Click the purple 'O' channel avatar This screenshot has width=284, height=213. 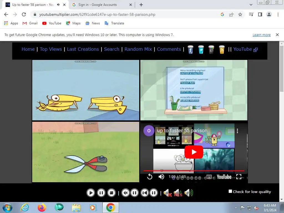pos(149,131)
